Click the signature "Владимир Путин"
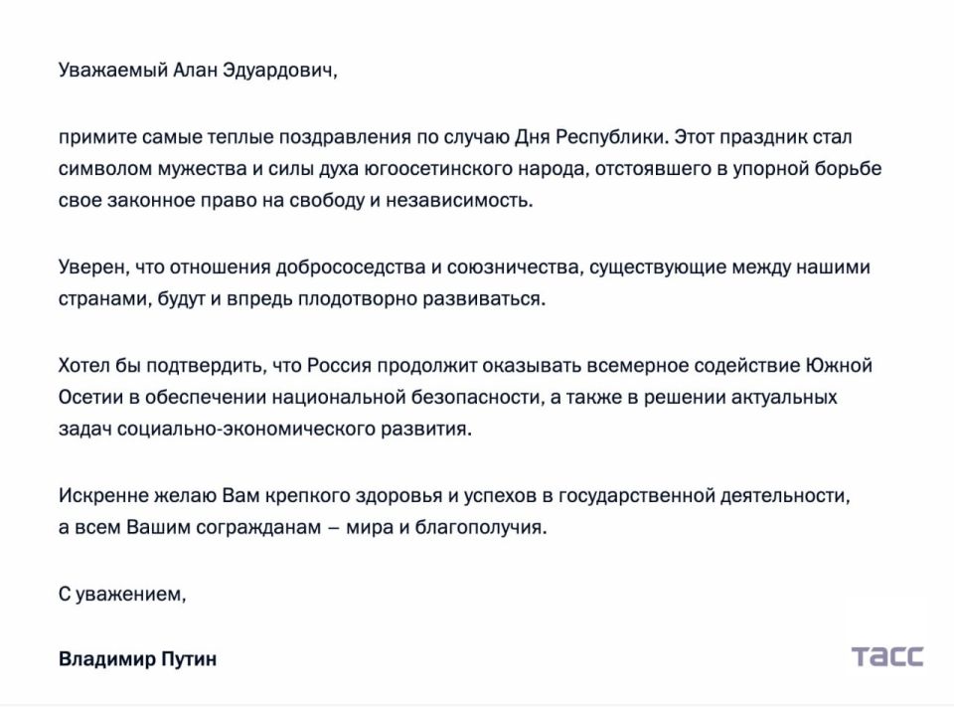 (x=137, y=658)
